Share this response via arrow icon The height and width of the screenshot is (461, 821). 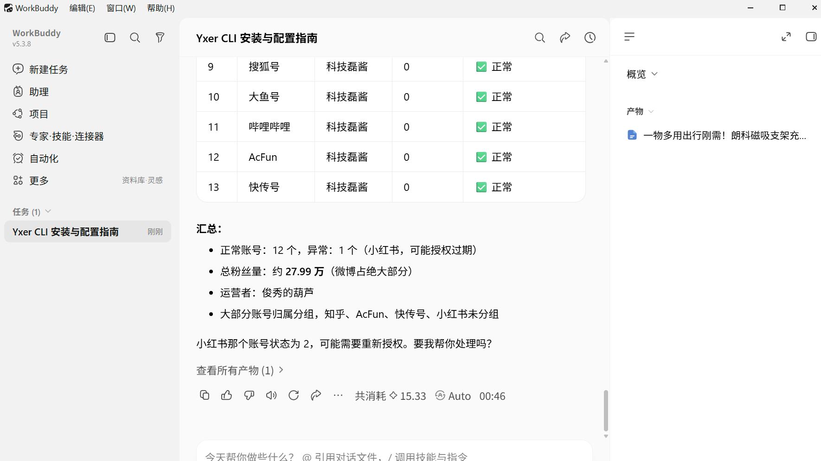(x=316, y=395)
